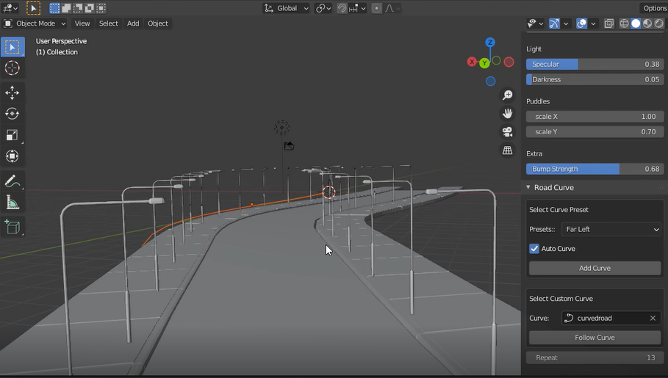The height and width of the screenshot is (378, 668).
Task: Select the Annotate pencil tool
Action: [x=12, y=181]
